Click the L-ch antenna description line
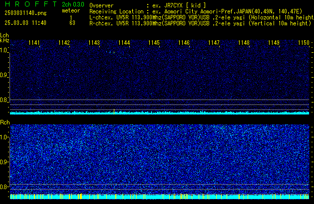The image size is (314, 204). tap(202, 17)
